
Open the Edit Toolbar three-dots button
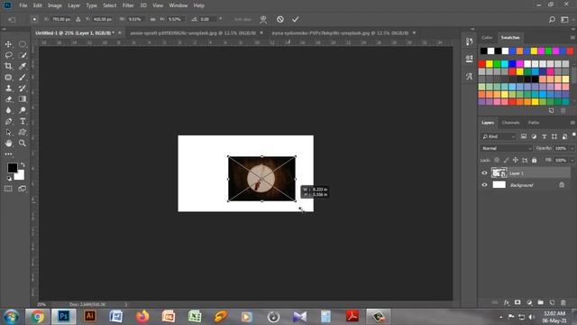click(x=8, y=154)
